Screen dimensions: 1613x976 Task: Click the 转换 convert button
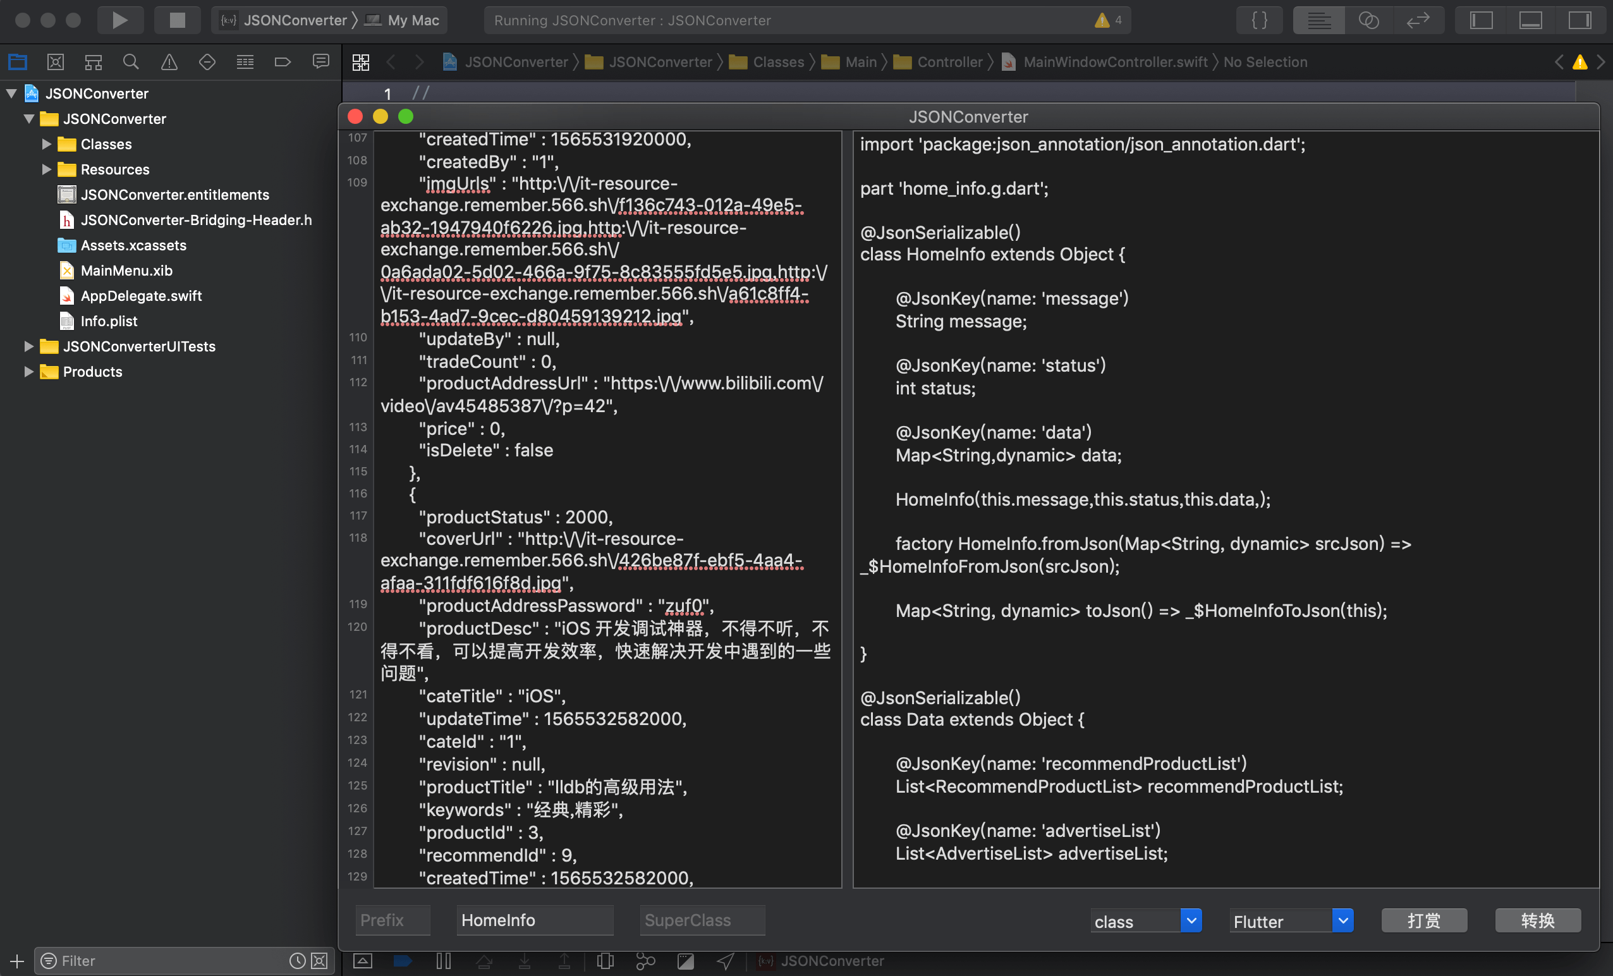click(x=1537, y=920)
